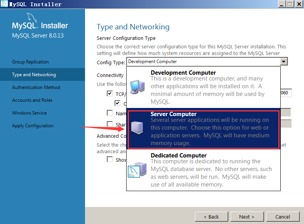The image size is (304, 224).
Task: Click the Type and Networking heading
Action: tap(133, 27)
